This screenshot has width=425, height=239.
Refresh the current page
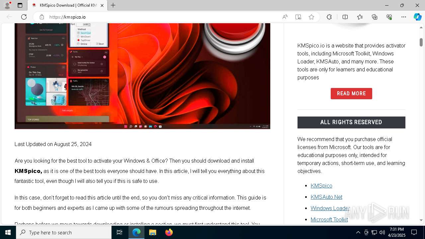pos(24,17)
